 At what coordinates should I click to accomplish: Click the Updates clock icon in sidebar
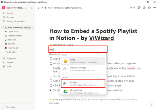pyautogui.click(x=4, y=17)
